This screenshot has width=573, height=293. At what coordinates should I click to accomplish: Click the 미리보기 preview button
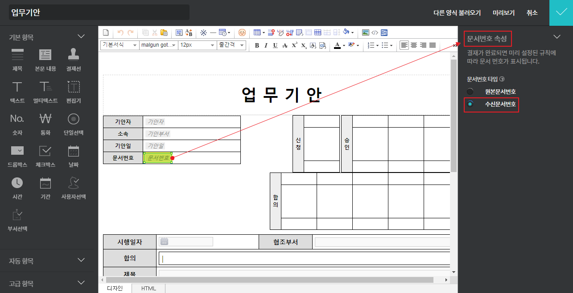click(503, 13)
